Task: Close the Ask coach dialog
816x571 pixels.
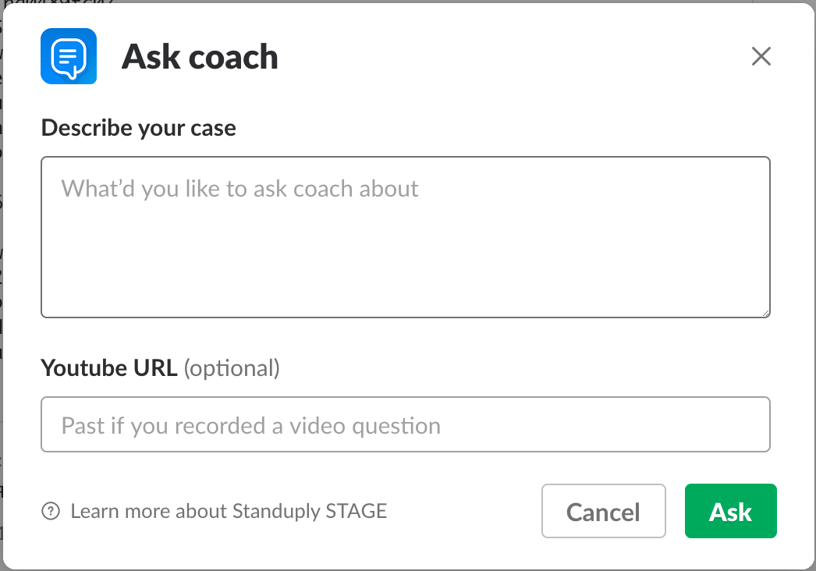Action: (x=761, y=56)
